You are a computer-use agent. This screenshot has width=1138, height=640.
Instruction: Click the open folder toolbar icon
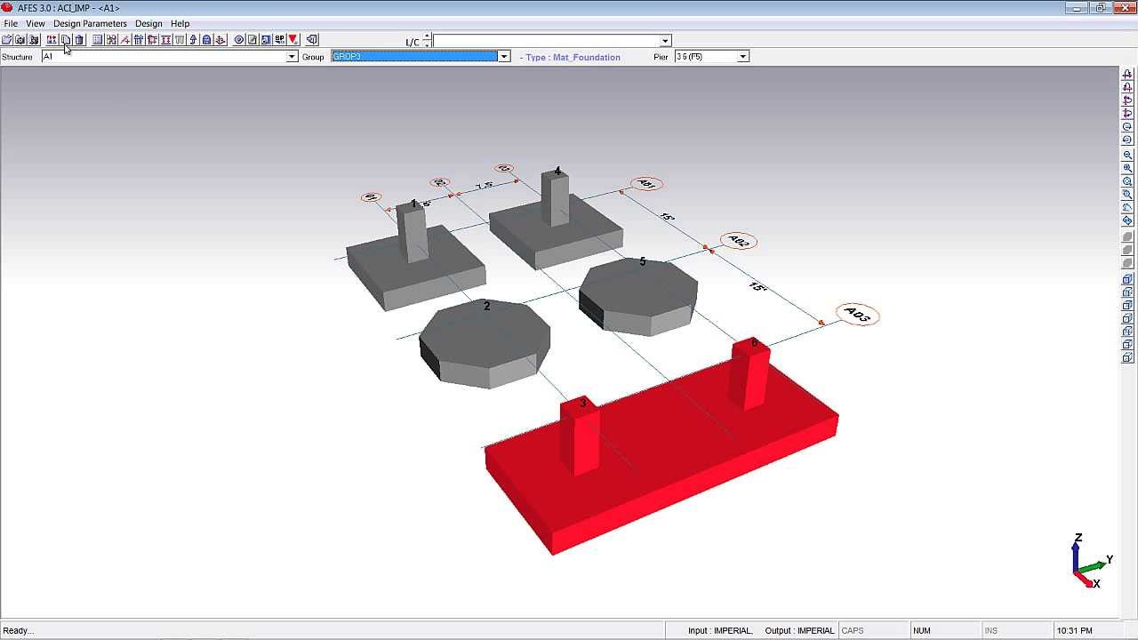[x=7, y=40]
